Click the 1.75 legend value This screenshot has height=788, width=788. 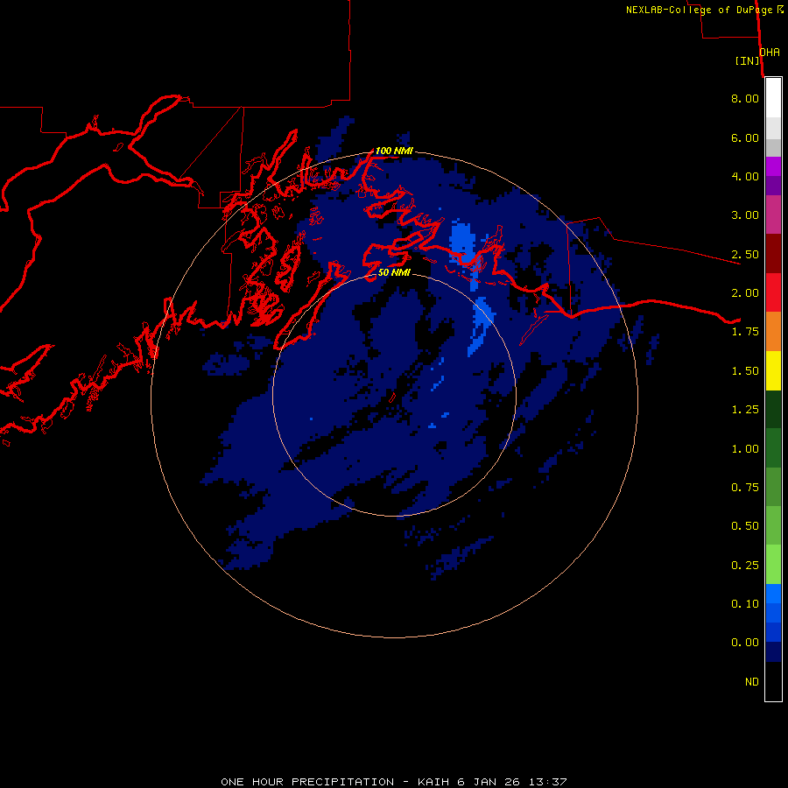pyautogui.click(x=745, y=332)
